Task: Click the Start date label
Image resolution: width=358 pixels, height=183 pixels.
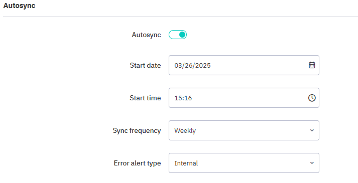Action: pos(145,65)
